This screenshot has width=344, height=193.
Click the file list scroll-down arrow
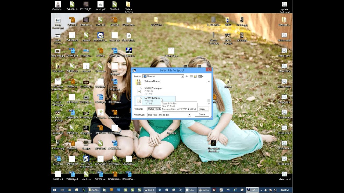[209, 104]
